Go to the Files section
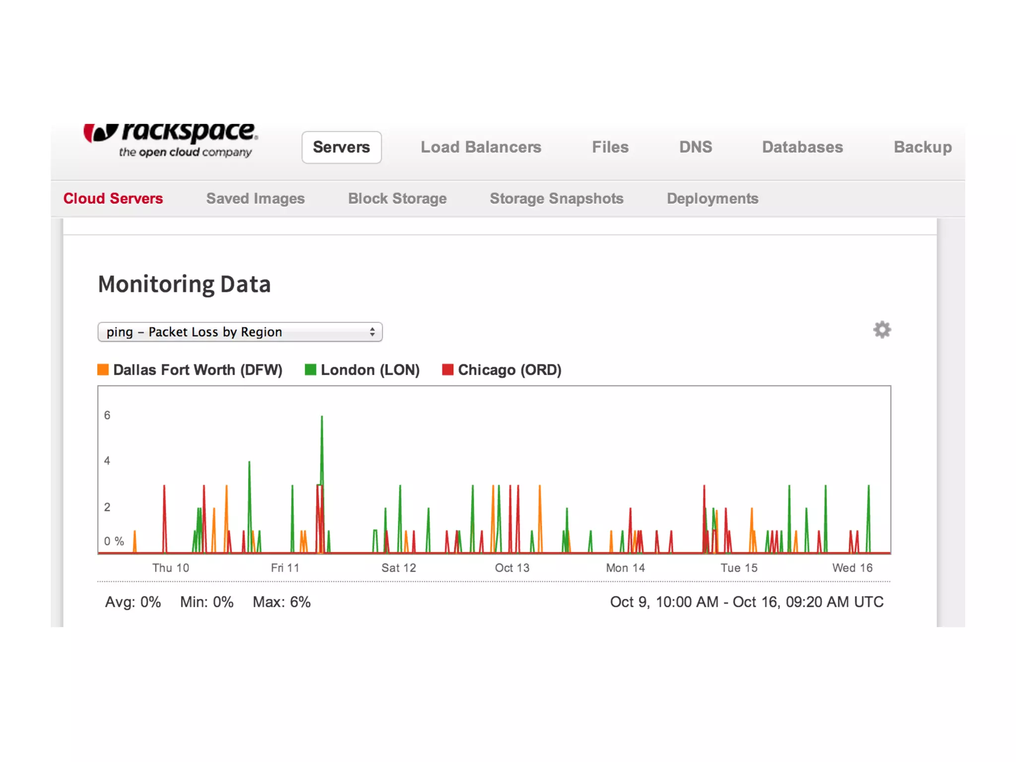 pyautogui.click(x=610, y=147)
